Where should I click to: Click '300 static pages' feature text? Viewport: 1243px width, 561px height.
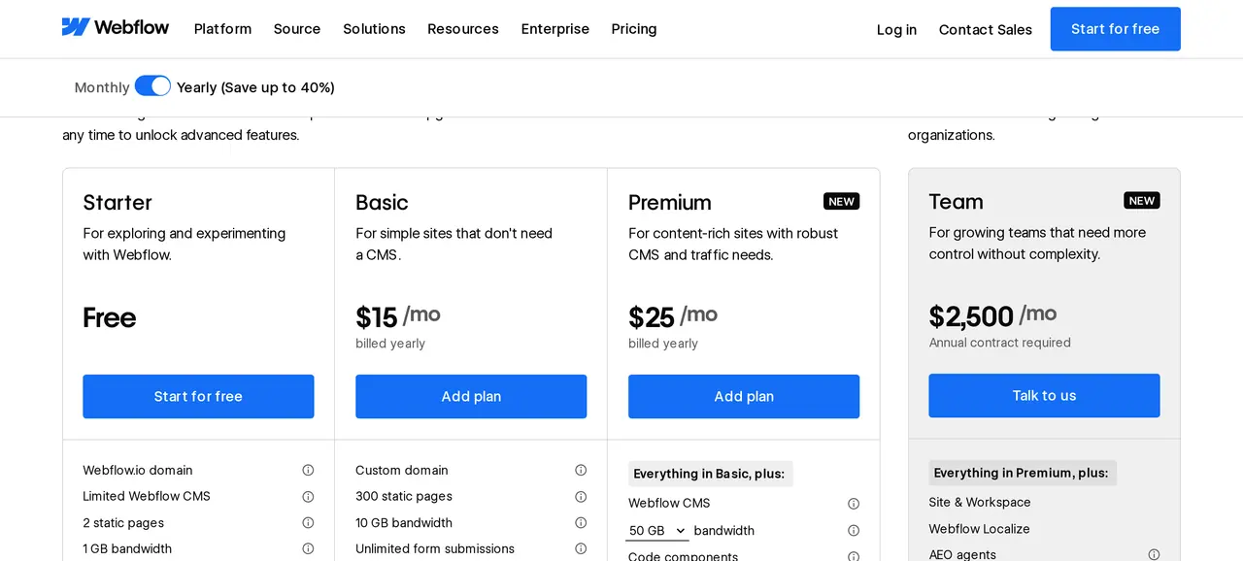[404, 496]
